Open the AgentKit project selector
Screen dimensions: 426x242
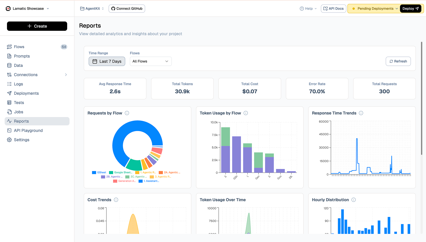click(92, 8)
